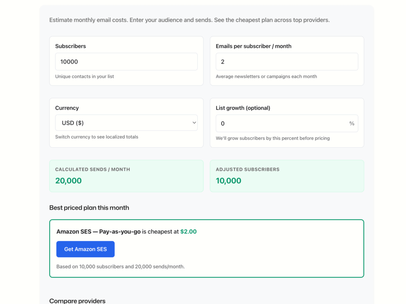Click the best priced plan outlined panel
This screenshot has width=406, height=304.
point(207,248)
